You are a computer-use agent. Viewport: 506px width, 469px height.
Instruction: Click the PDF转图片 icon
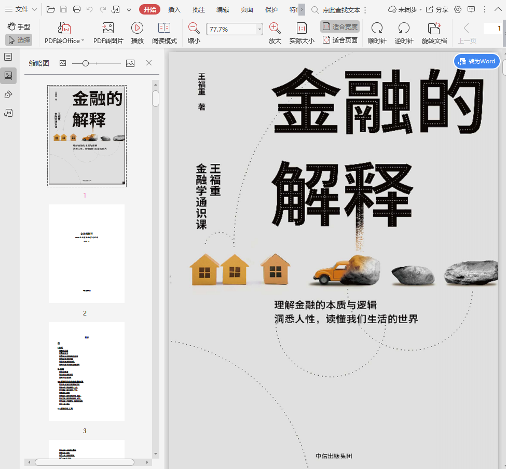pos(108,29)
